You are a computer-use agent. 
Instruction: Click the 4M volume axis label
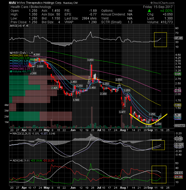tap(6, 105)
